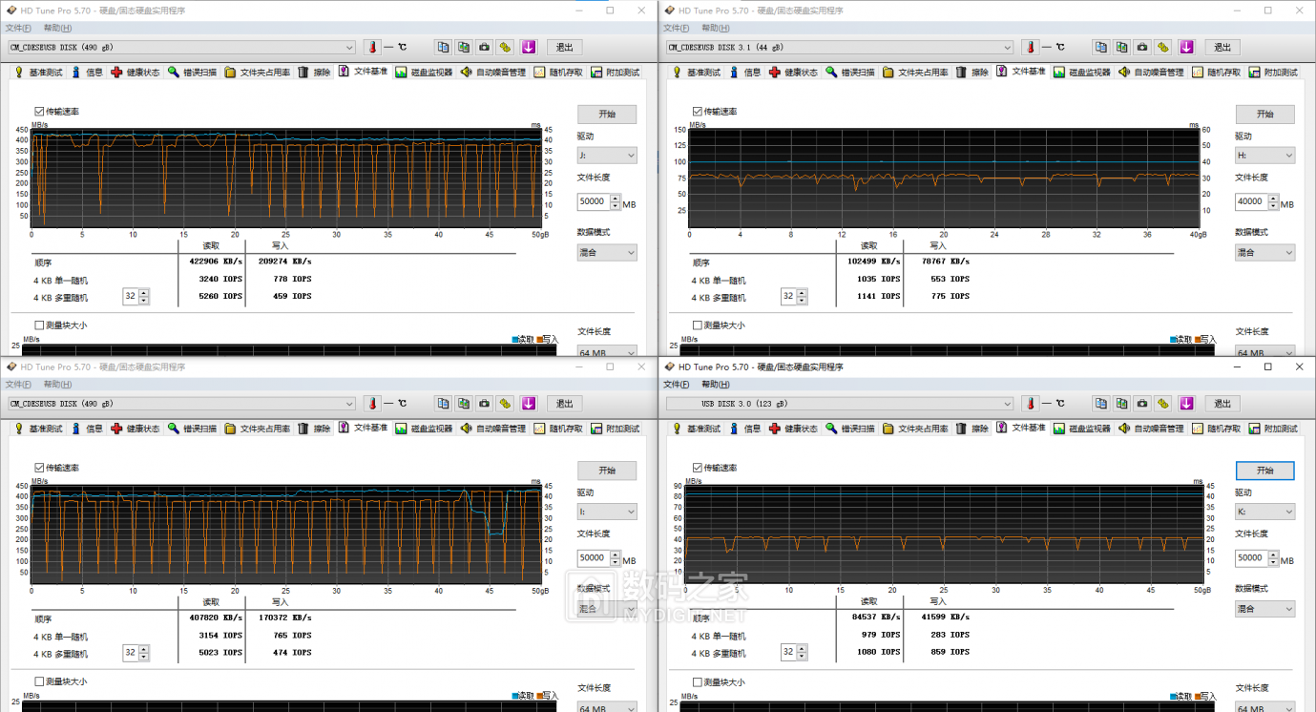Viewport: 1316px width, 712px height.
Task: Open 健康状态 red cross tab in top-left window
Action: coord(135,72)
